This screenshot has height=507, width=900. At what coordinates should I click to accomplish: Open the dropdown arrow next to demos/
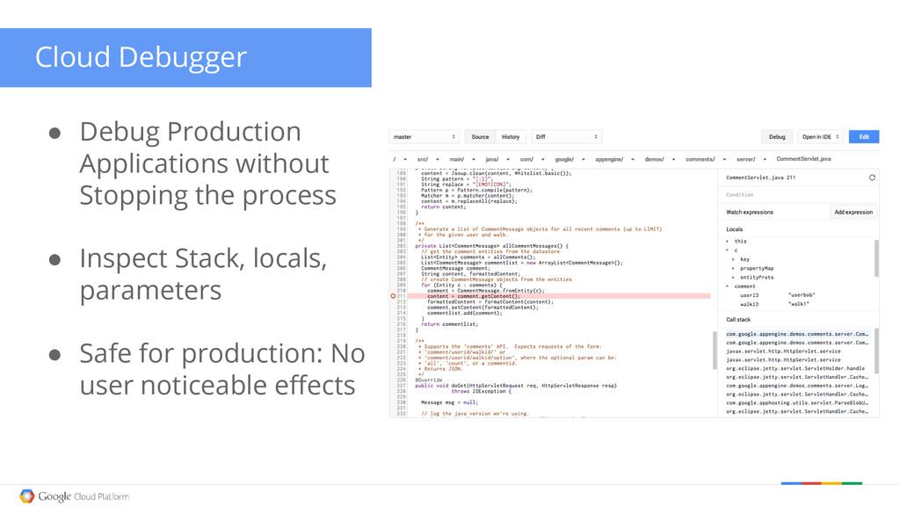coord(673,159)
